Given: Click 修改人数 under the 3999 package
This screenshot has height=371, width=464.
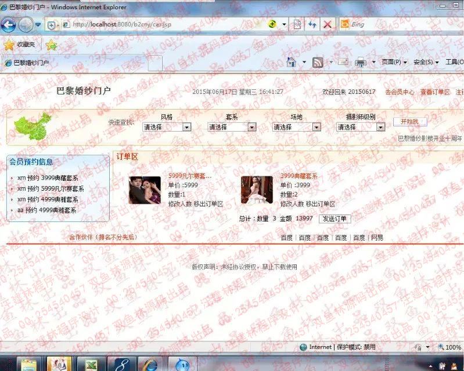Looking at the screenshot, I should point(292,204).
